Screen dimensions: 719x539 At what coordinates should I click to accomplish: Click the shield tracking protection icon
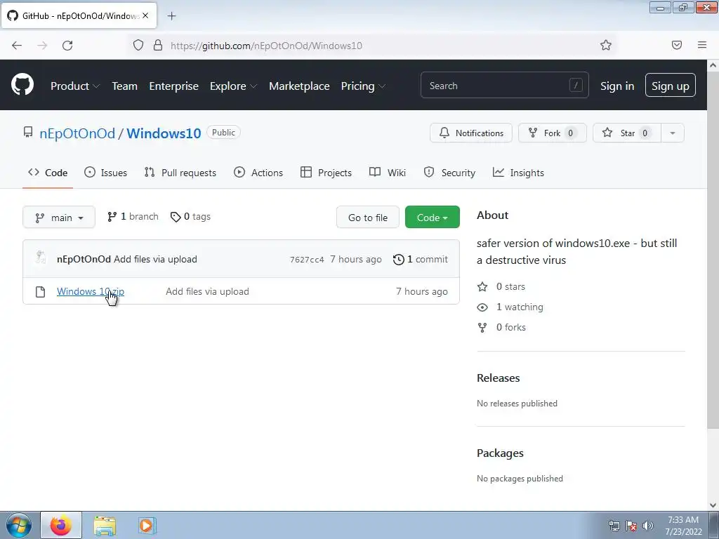[138, 45]
